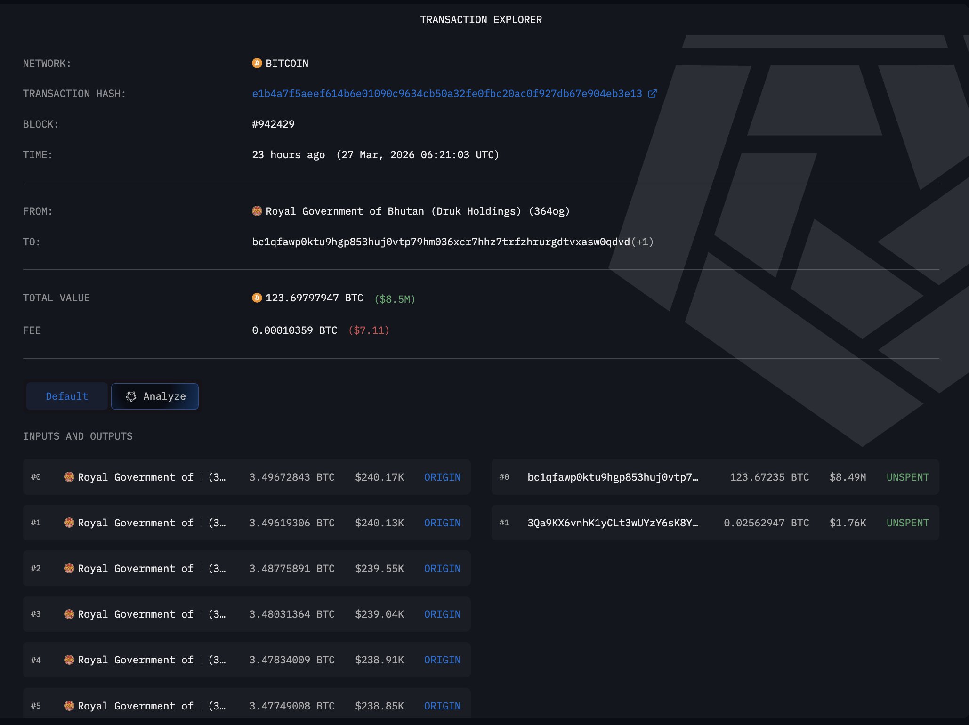This screenshot has width=969, height=725.
Task: Click the Bhutan emblem icon beside the FROM address
Action: click(257, 211)
